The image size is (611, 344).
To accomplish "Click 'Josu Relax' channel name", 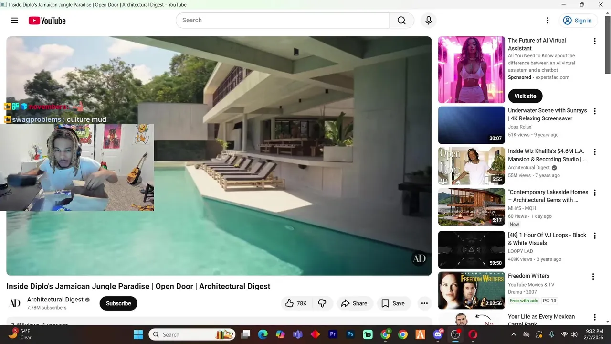I will [519, 127].
